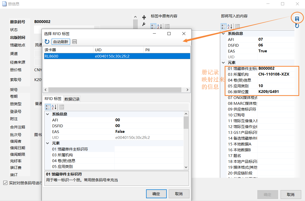Click right arrow of reader list horizontal scrollbar
Viewport: 305px width, 201px height.
[187, 90]
